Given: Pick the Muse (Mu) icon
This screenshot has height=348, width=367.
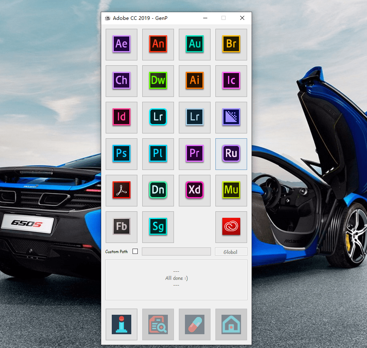Looking at the screenshot, I should (231, 190).
